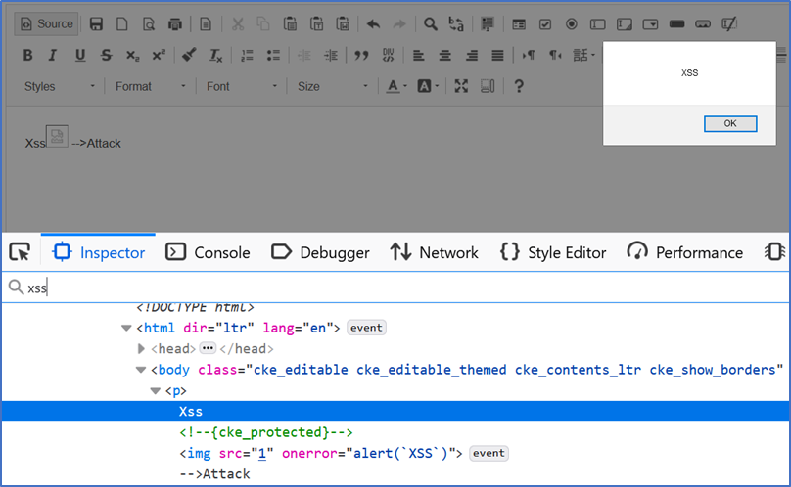
Task: Click the Copy Formatting brush icon
Action: 189,55
